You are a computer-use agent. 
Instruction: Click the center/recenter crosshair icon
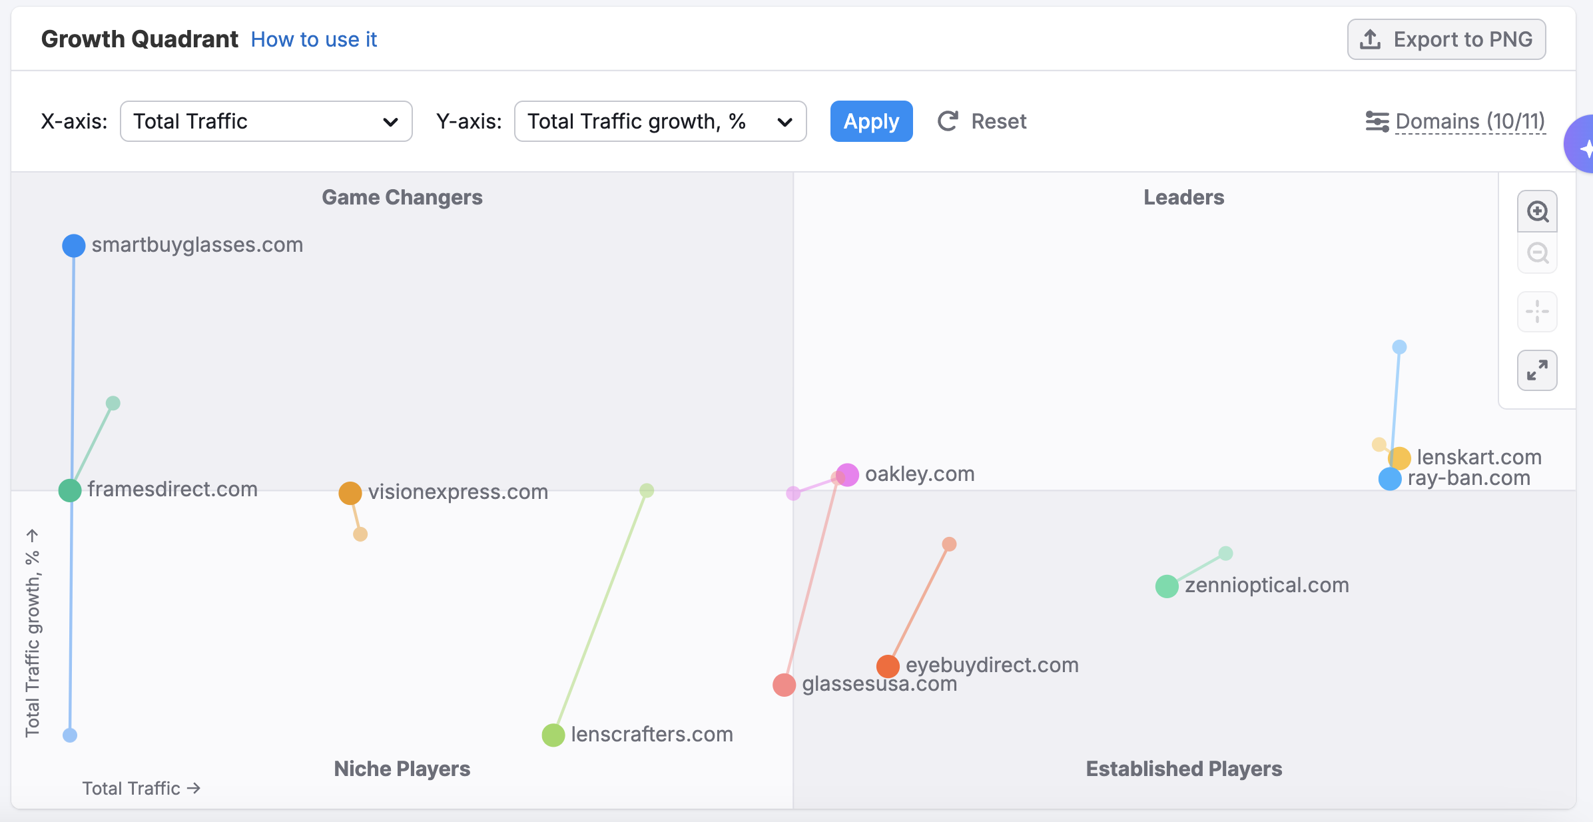[1537, 312]
